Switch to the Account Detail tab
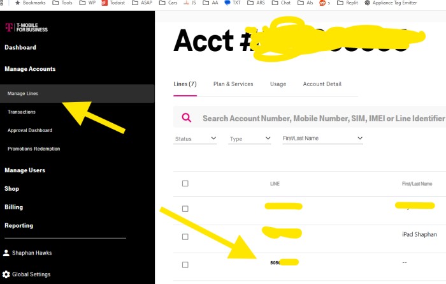Screen dimensions: 446x284 coord(322,84)
